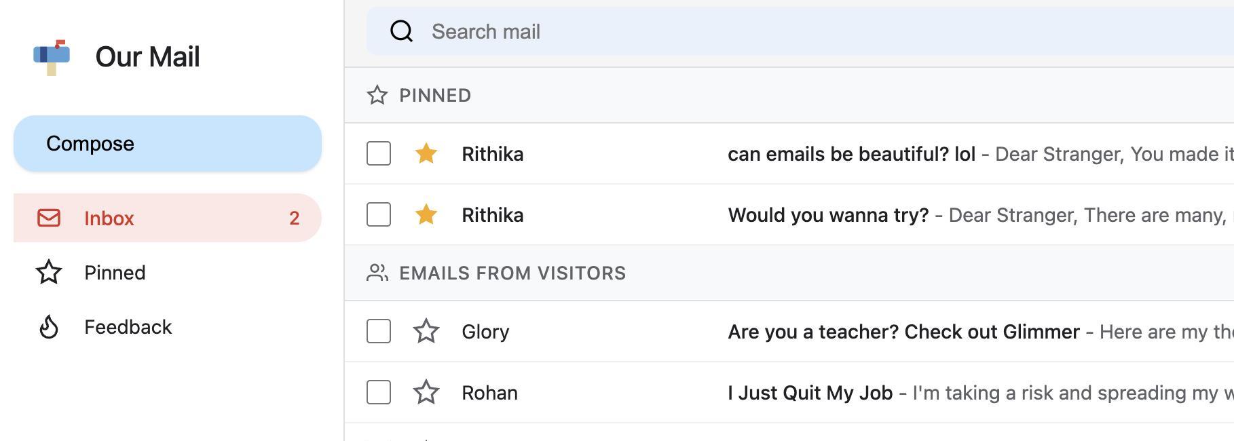Image resolution: width=1234 pixels, height=441 pixels.
Task: Click the red envelope Inbox icon
Action: coord(48,218)
